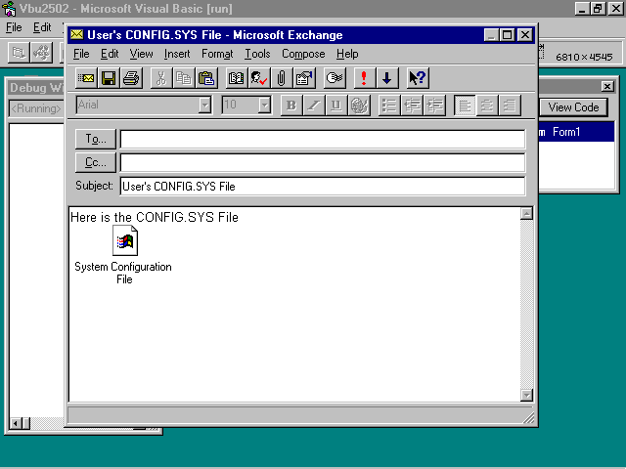The height and width of the screenshot is (469, 626).
Task: Open the Address Book icon
Action: pyautogui.click(x=236, y=78)
